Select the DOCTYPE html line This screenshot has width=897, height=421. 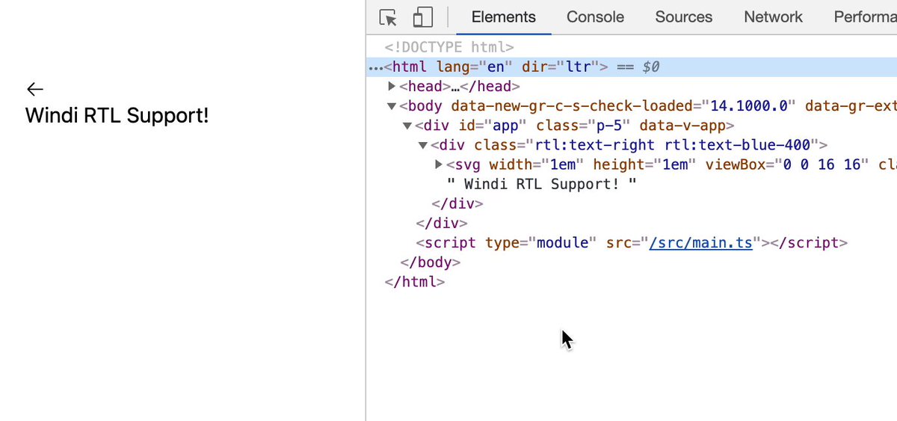[x=449, y=47]
